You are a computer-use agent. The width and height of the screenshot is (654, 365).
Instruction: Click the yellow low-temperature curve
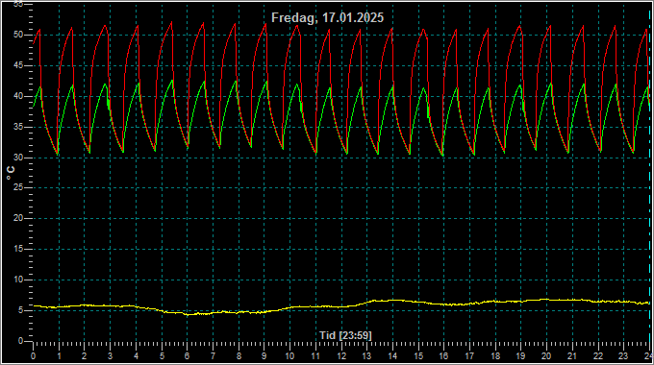tap(340, 306)
